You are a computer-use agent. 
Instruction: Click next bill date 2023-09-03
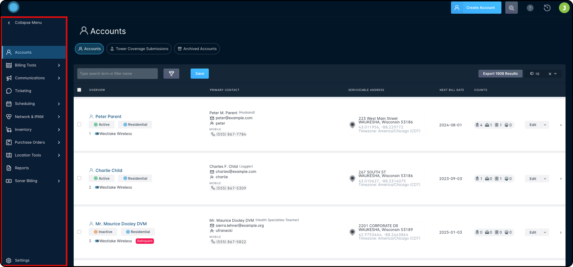[450, 179]
